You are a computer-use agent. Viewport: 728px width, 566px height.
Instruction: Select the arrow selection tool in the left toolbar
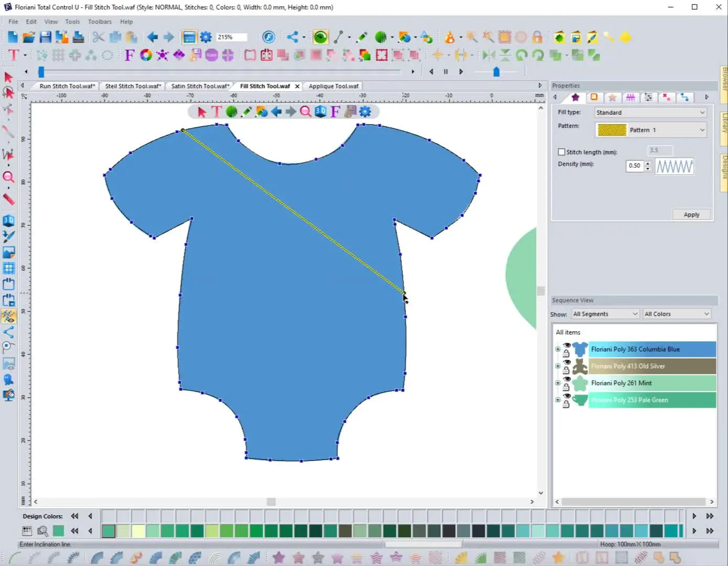(8, 77)
